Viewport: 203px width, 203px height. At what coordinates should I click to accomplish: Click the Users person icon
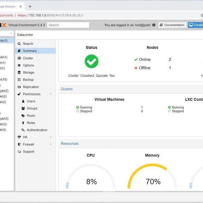[x=23, y=101]
